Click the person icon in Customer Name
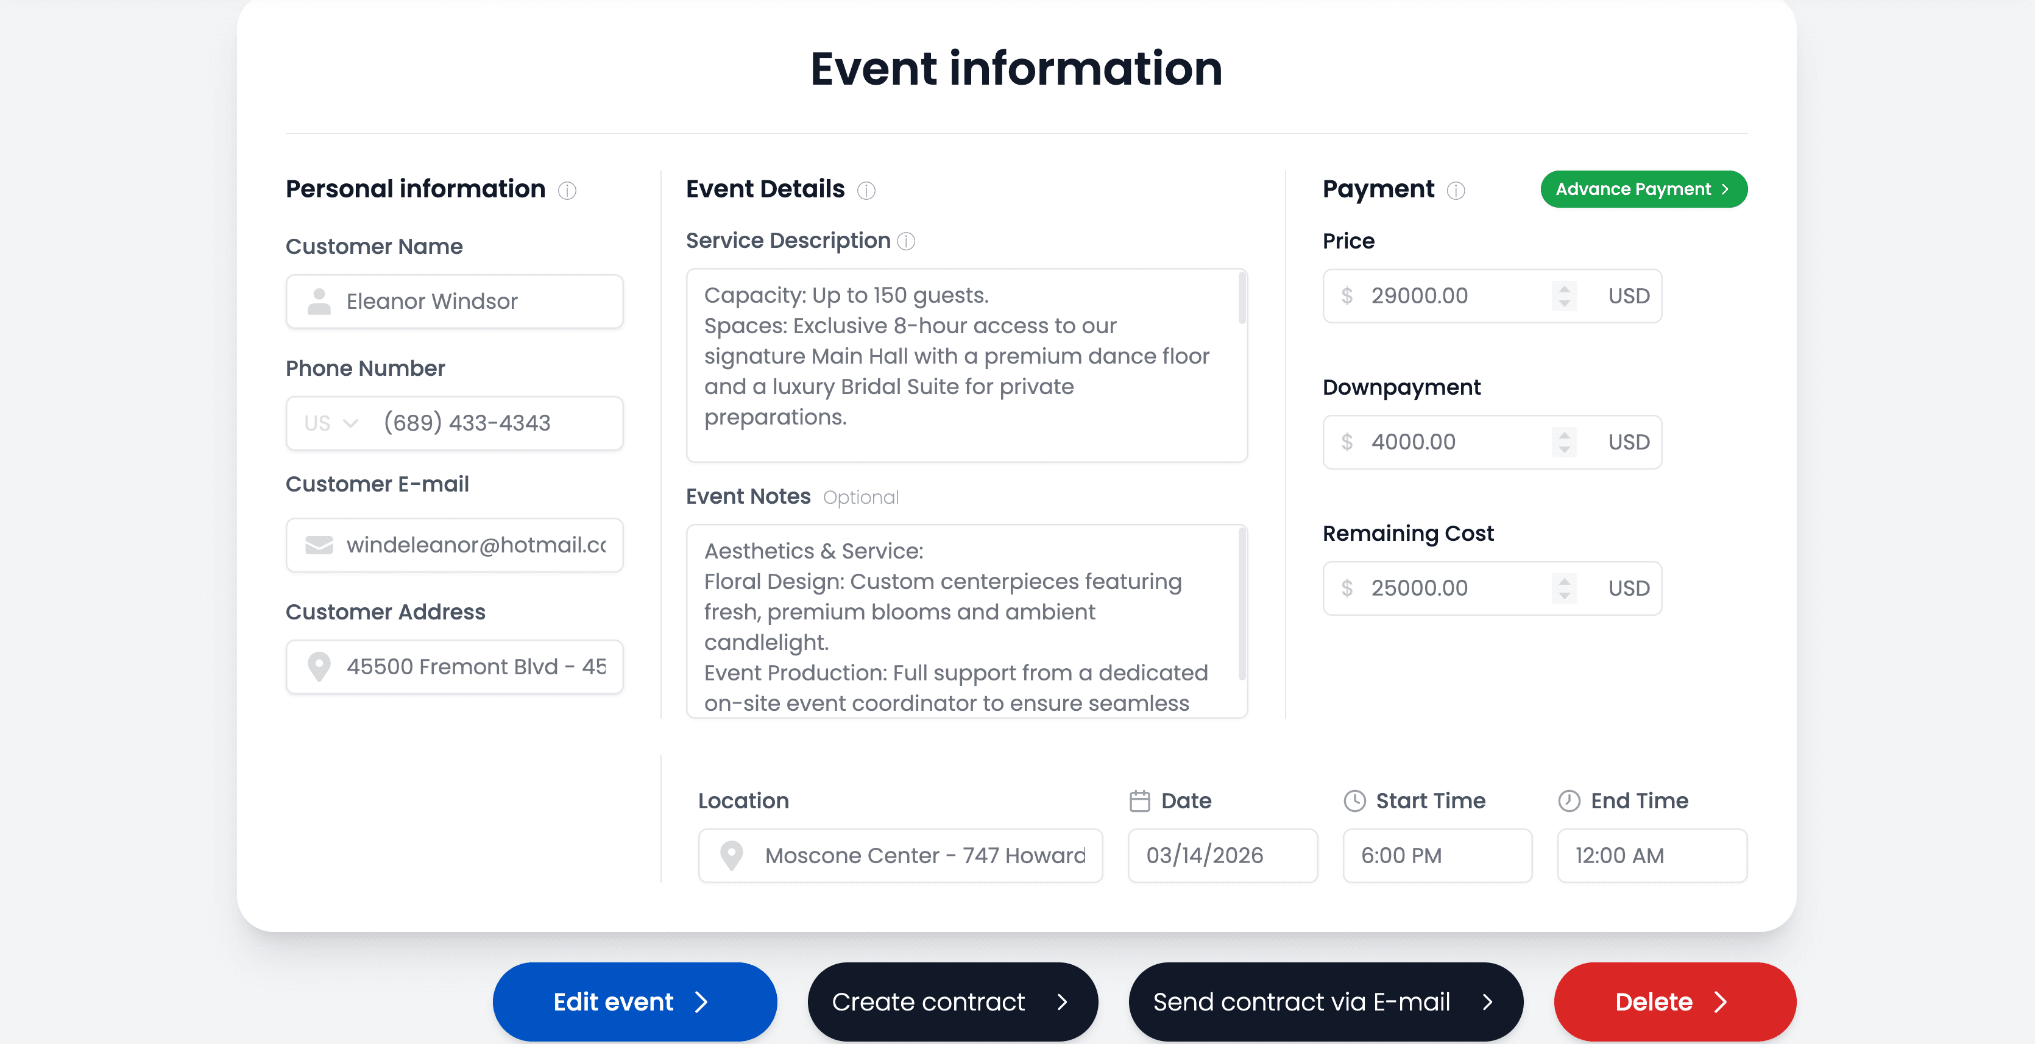The height and width of the screenshot is (1044, 2035). [319, 301]
